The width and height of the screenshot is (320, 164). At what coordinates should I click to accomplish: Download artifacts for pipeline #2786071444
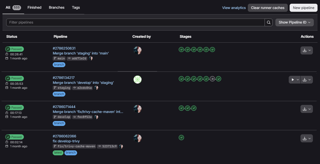[307, 109]
